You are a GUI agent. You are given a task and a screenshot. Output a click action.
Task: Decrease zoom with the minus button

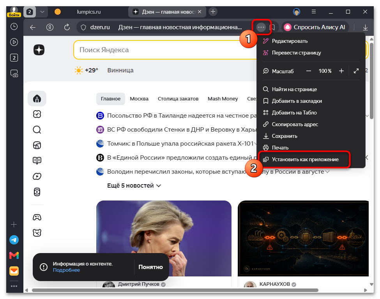click(309, 71)
